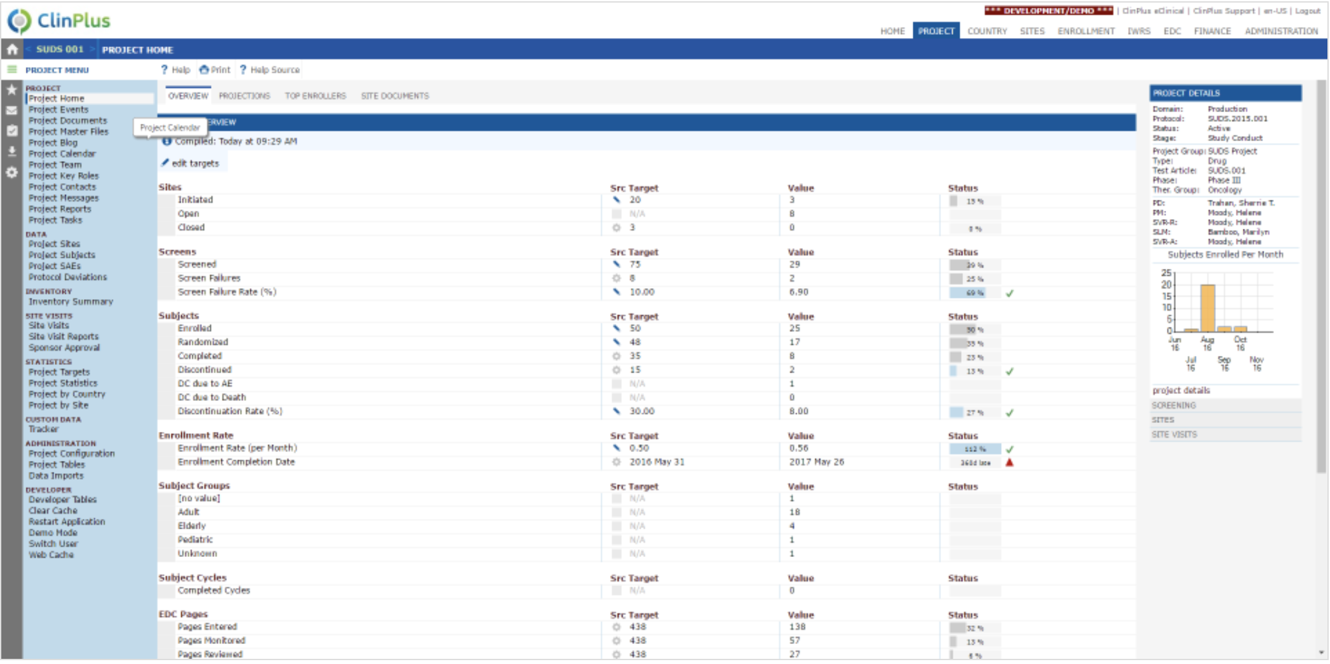Expand the SITE VISITS section in right panel

[1225, 435]
